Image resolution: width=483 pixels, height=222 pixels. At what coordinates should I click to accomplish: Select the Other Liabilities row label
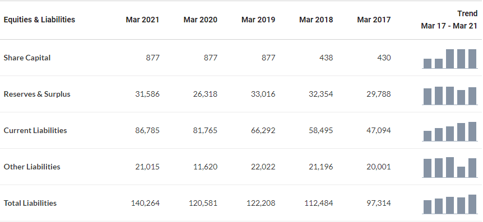click(32, 167)
